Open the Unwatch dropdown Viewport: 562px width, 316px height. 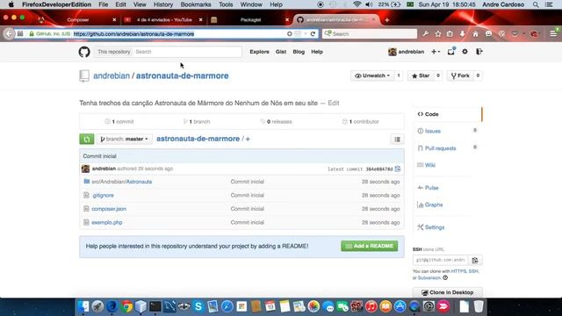click(x=372, y=75)
